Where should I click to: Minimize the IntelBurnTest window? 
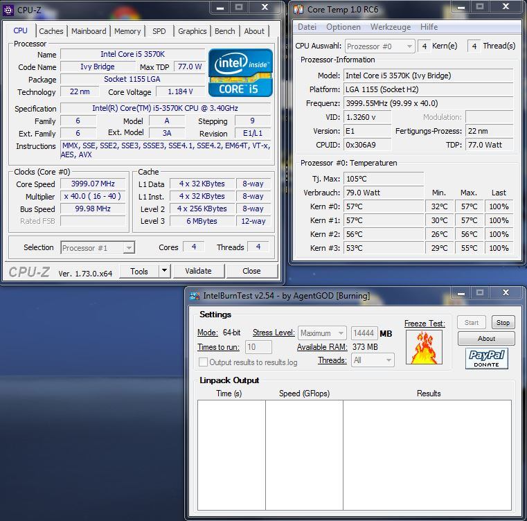click(x=461, y=293)
